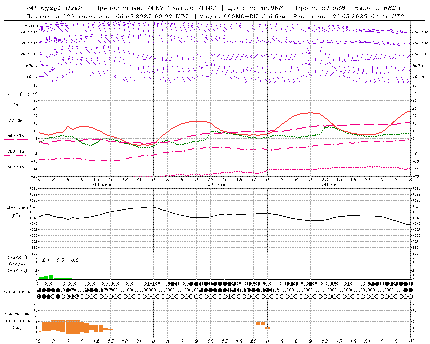Image resolution: width=430 pixels, height=344 pixels.
Task: Click the 850 гПа temperature legend entry
Action: 16,136
